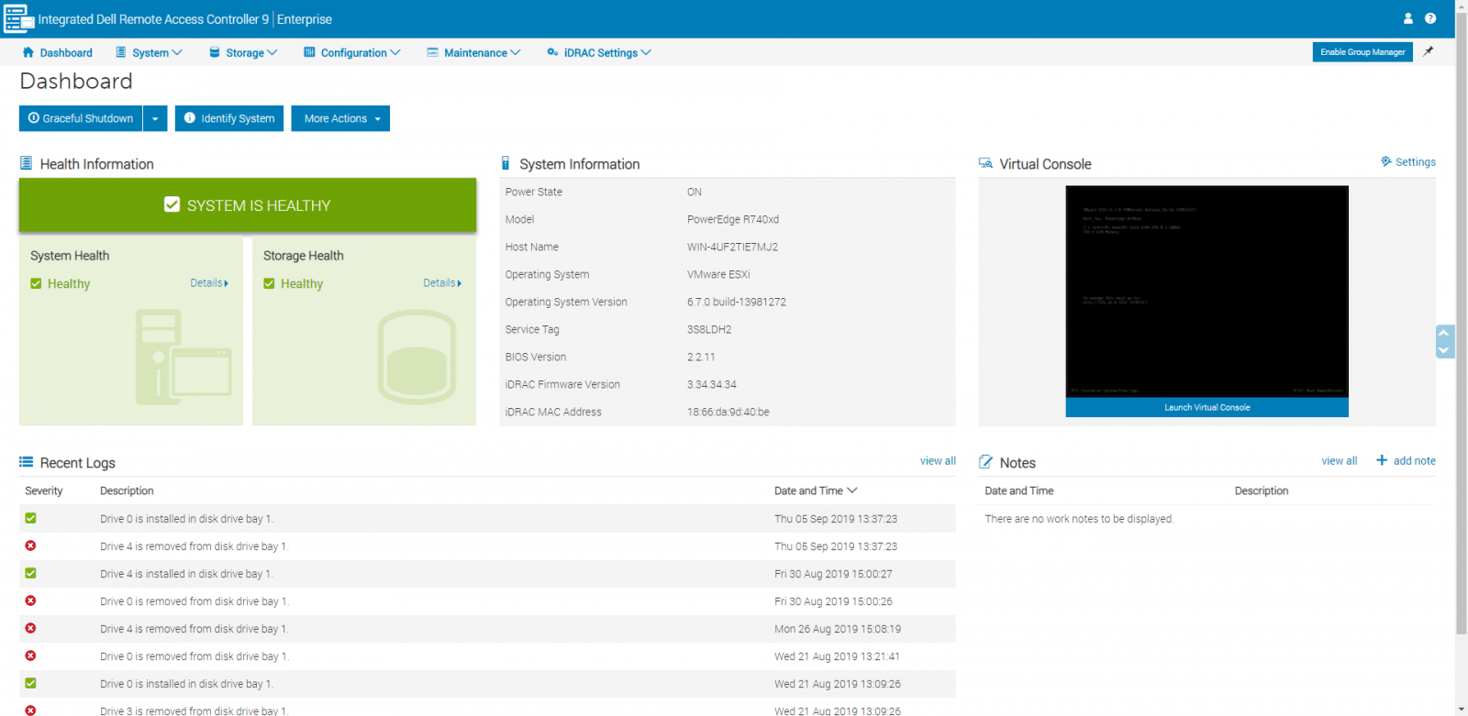This screenshot has width=1468, height=716.
Task: Click the SYSTEM IS HEALTHY banner
Action: pyautogui.click(x=248, y=204)
